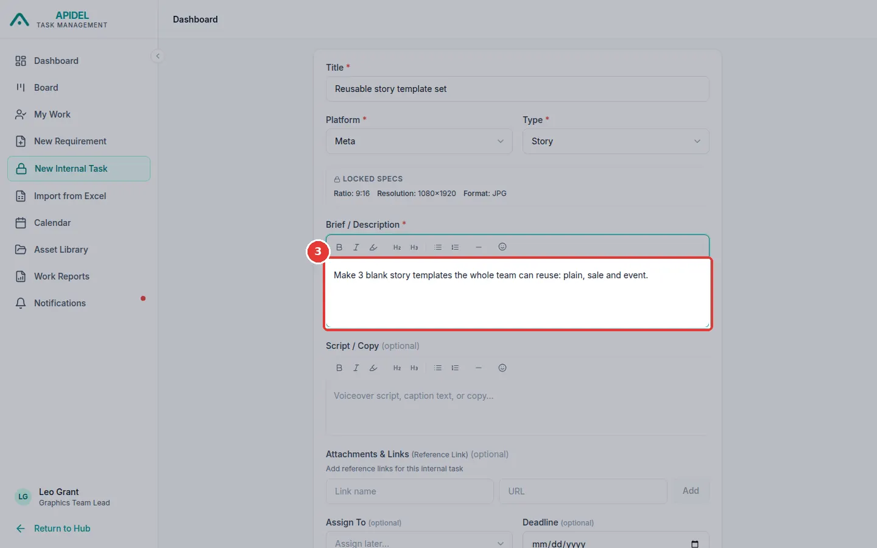Insert horizontal rule in Brief / Description editor
The height and width of the screenshot is (548, 877).
(479, 247)
